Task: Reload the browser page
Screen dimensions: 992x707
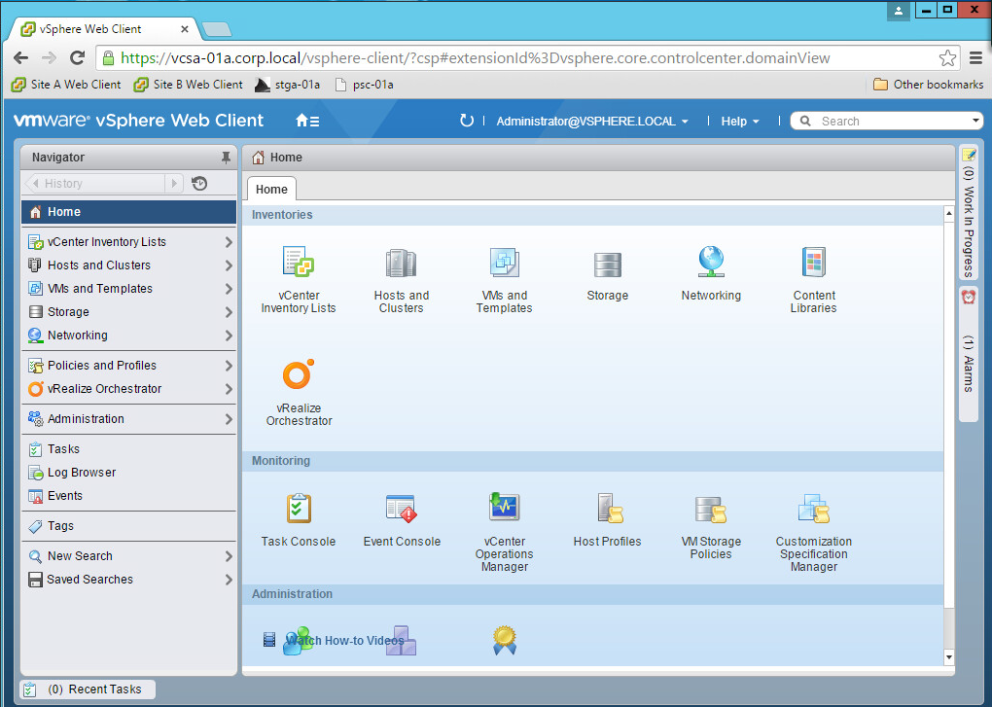Action: 77,58
